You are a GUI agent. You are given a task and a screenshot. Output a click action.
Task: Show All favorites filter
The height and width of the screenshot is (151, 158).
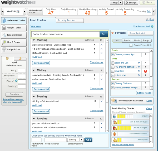pyautogui.click(x=117, y=41)
